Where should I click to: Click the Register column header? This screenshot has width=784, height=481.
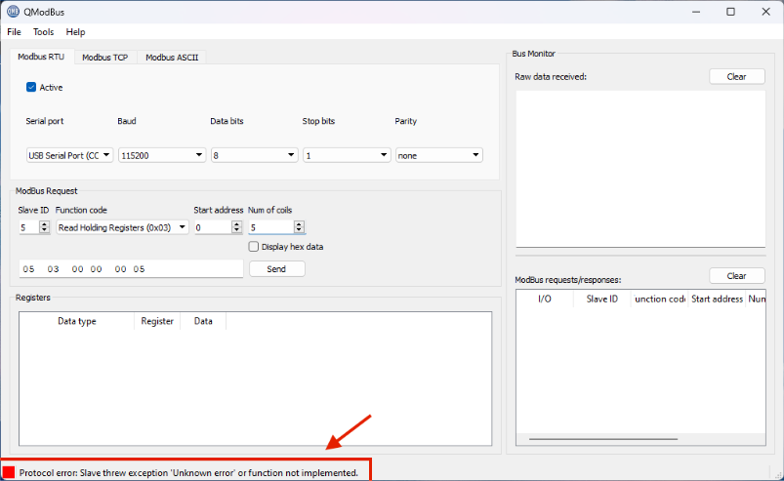tap(157, 321)
